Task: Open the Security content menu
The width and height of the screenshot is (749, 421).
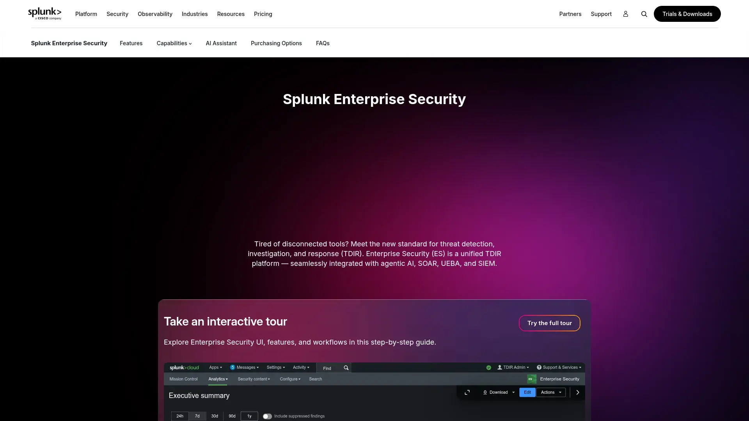Action: (254, 379)
